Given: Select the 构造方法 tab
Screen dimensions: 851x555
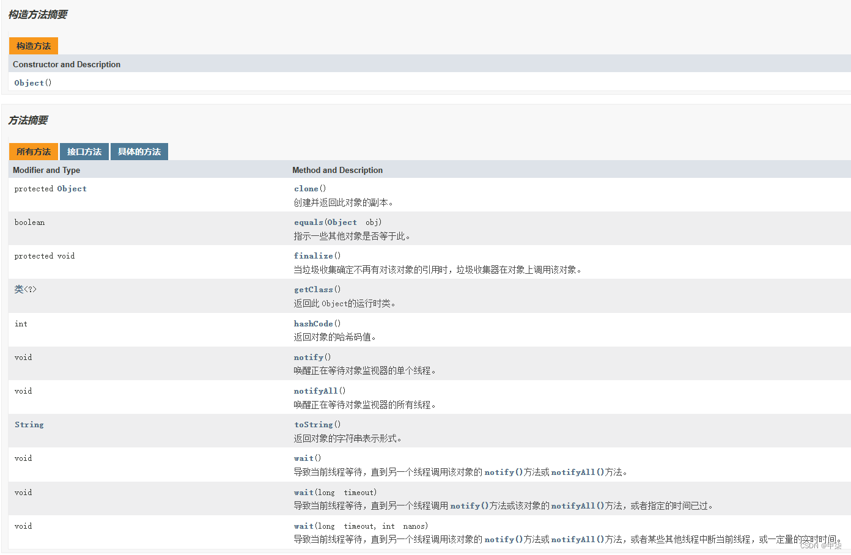Looking at the screenshot, I should point(33,46).
